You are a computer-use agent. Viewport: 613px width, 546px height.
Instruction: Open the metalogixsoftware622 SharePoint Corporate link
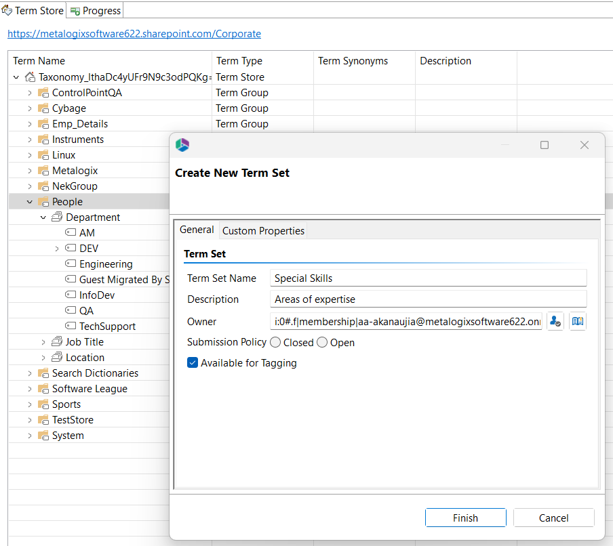[x=134, y=34]
